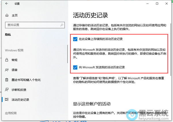
Task: Close the 设置 window
Action: [167, 4]
